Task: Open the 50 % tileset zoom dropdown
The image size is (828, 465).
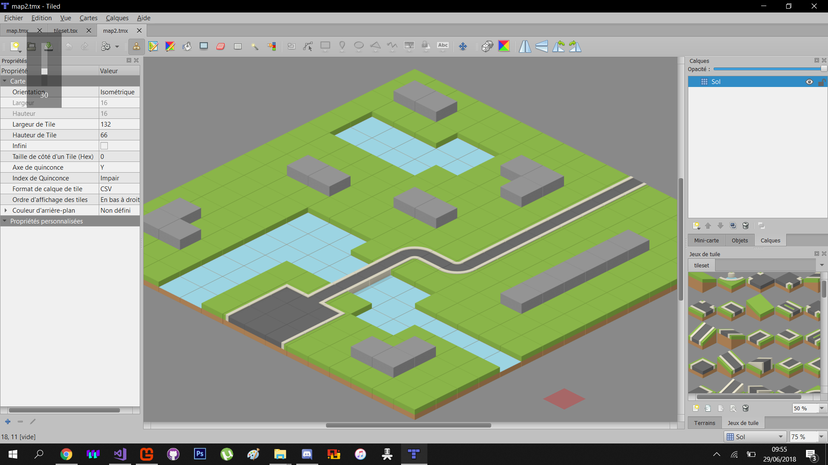Action: point(822,408)
